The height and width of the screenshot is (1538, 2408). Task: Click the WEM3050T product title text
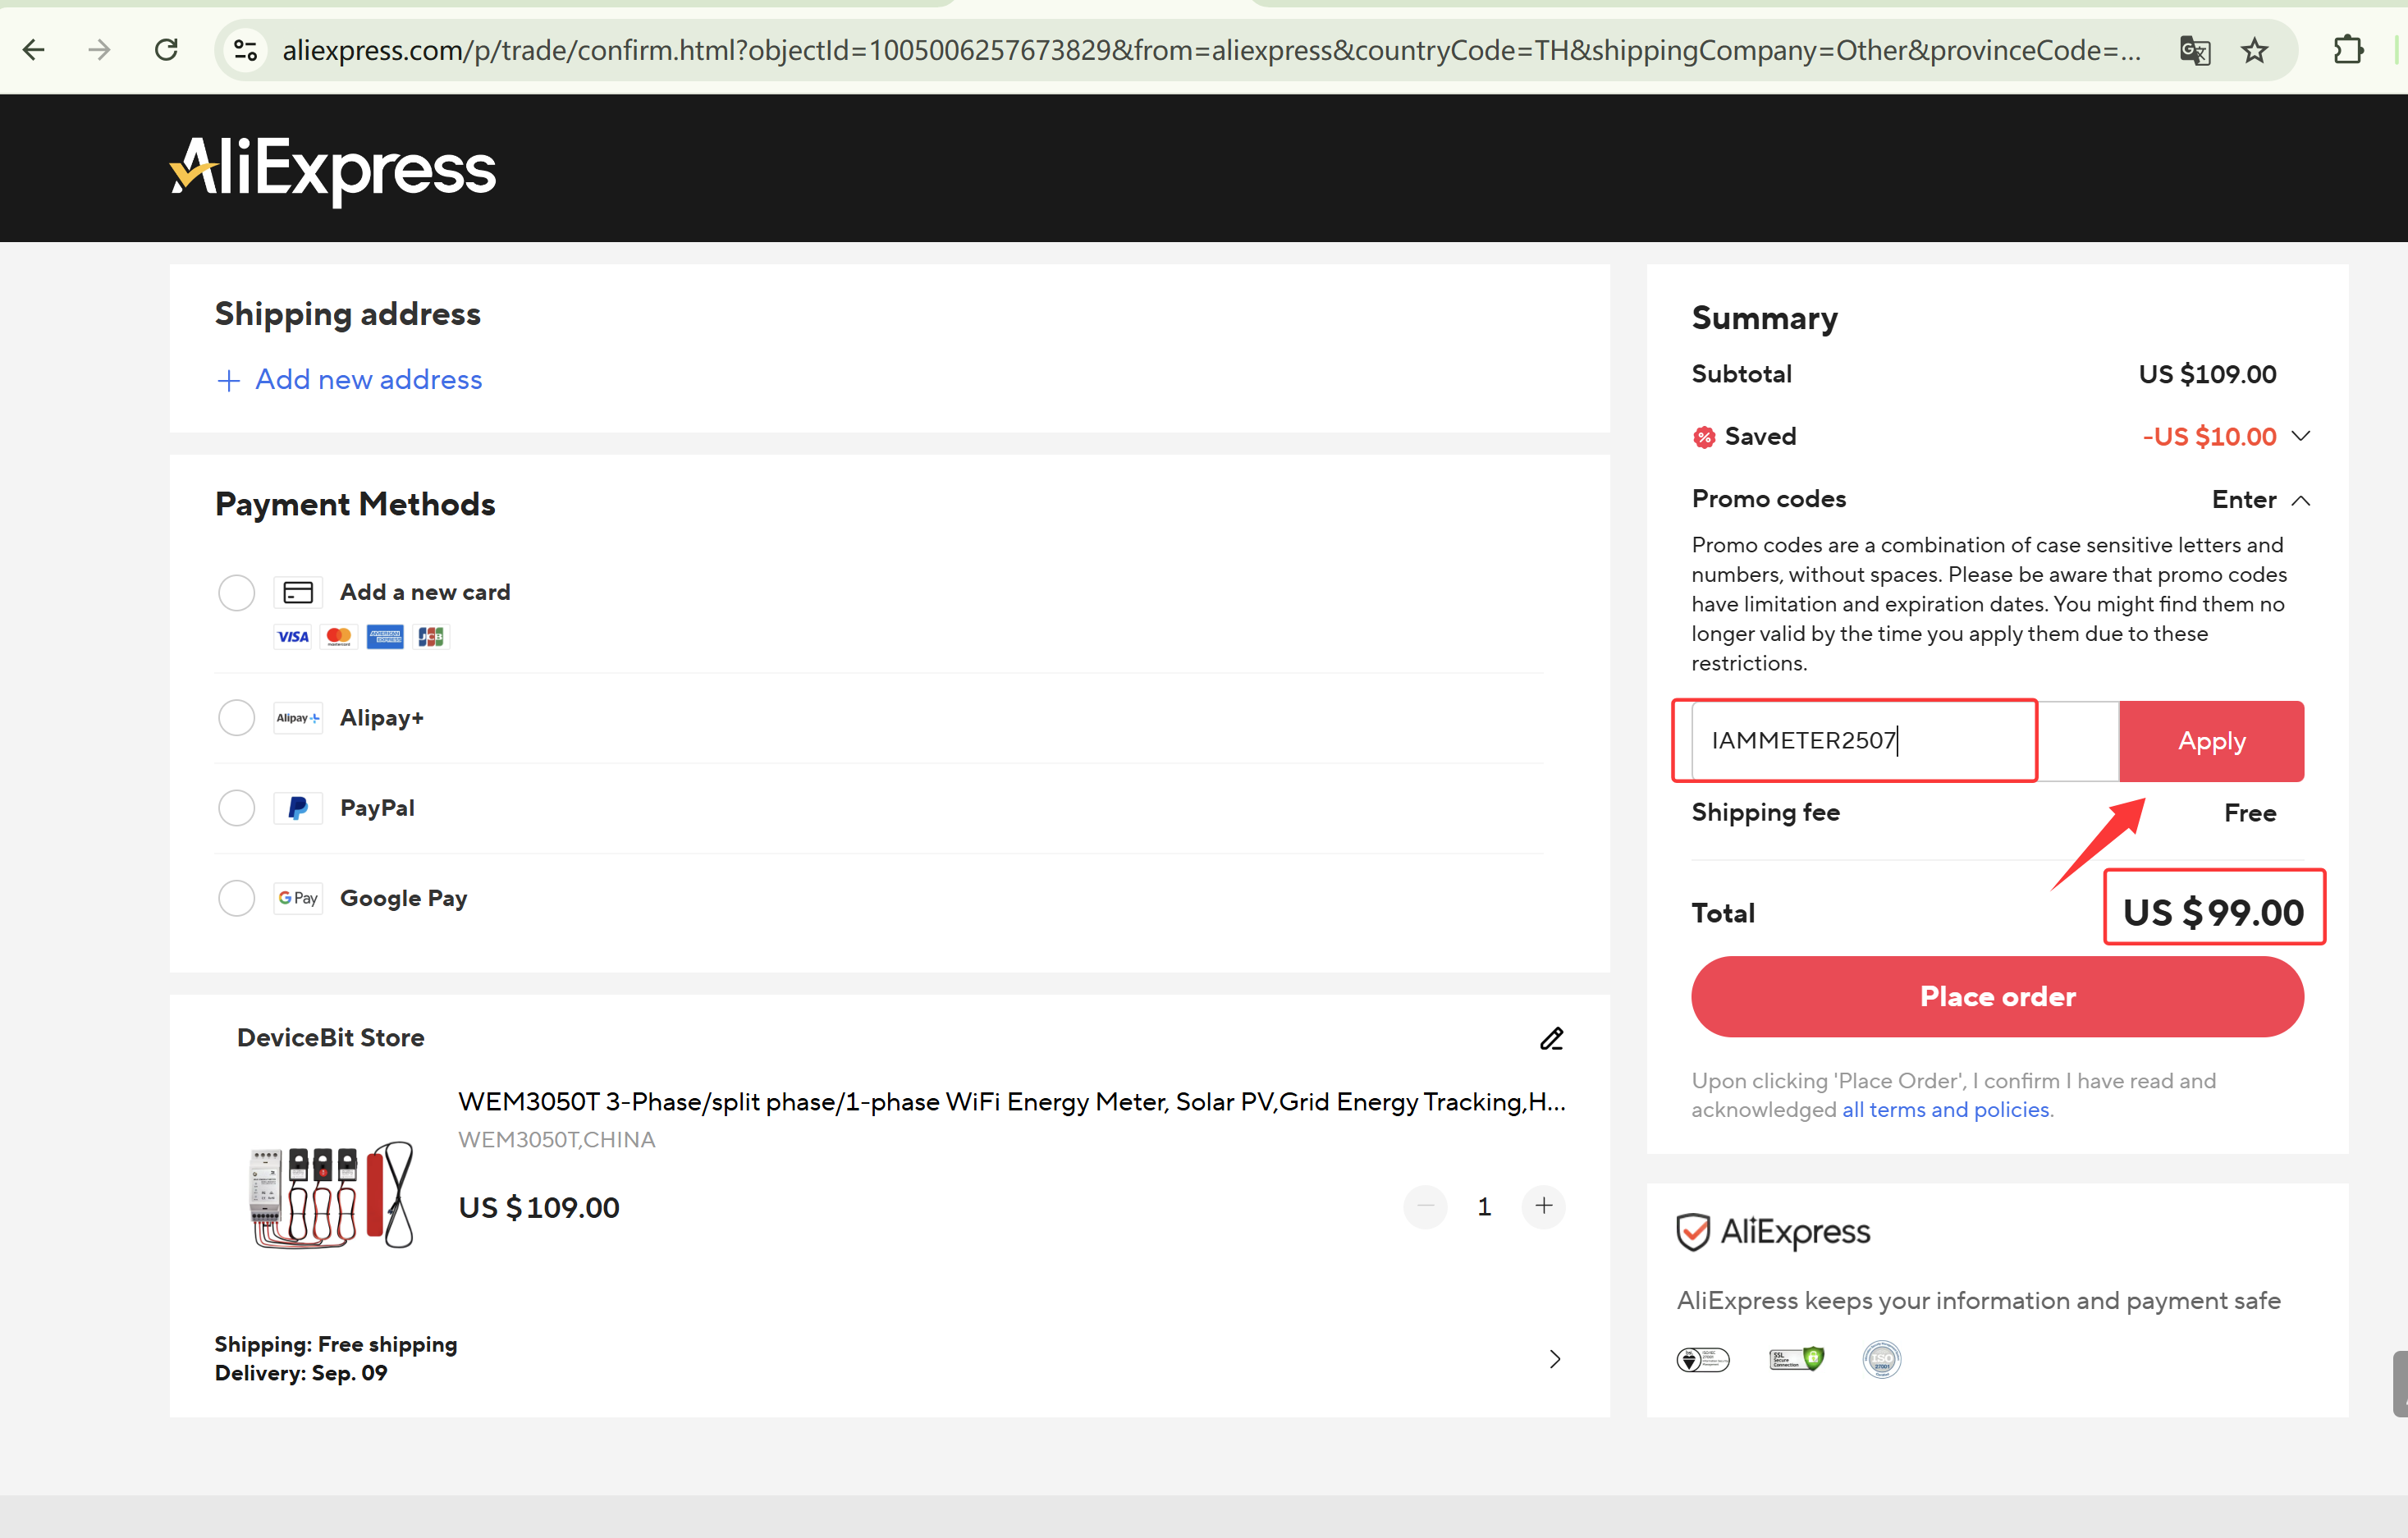point(1012,1102)
